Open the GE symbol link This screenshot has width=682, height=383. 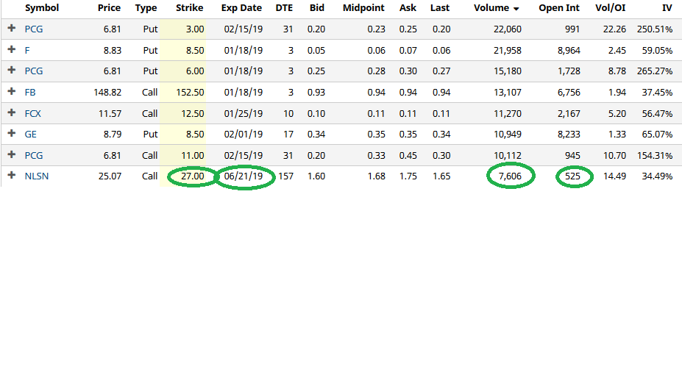tap(30, 134)
